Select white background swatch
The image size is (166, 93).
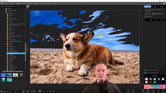(146, 82)
